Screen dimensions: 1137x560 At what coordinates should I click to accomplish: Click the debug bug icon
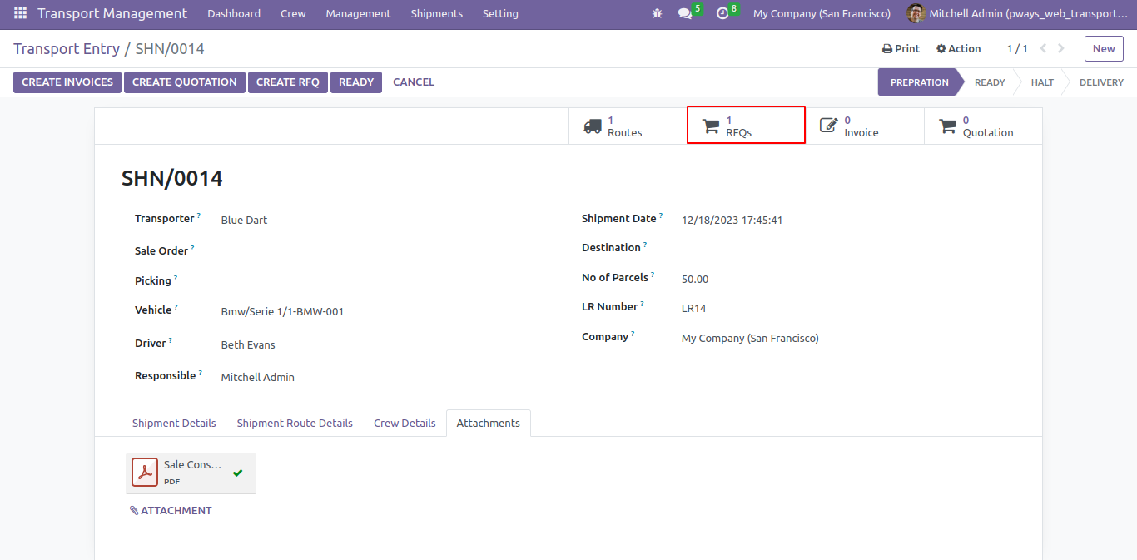click(x=657, y=14)
